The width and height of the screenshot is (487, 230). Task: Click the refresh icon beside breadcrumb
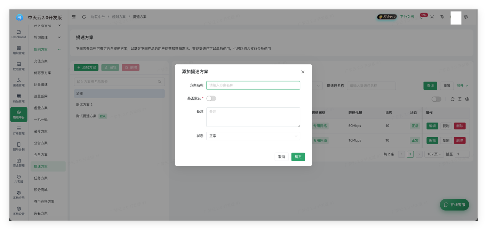(x=84, y=17)
